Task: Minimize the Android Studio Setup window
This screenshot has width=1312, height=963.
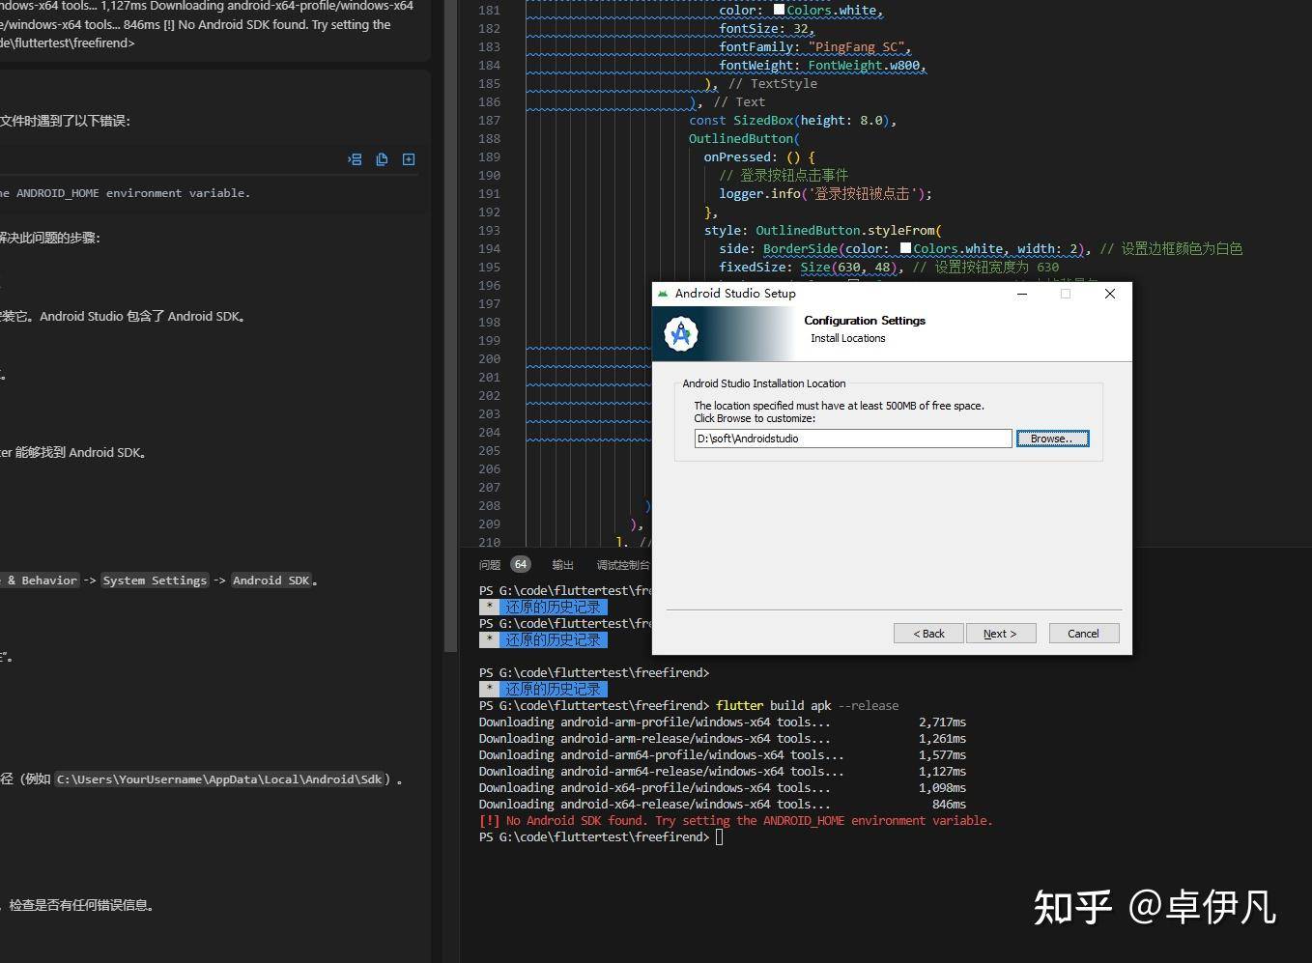Action: click(x=1021, y=294)
